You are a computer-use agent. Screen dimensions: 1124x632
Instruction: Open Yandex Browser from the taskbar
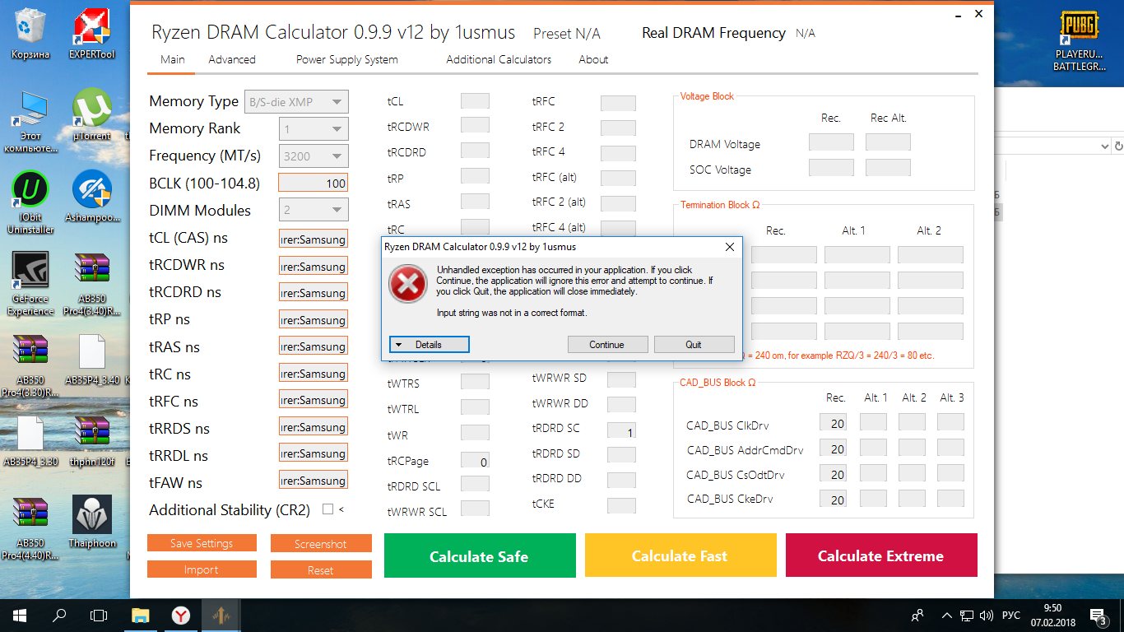click(182, 614)
